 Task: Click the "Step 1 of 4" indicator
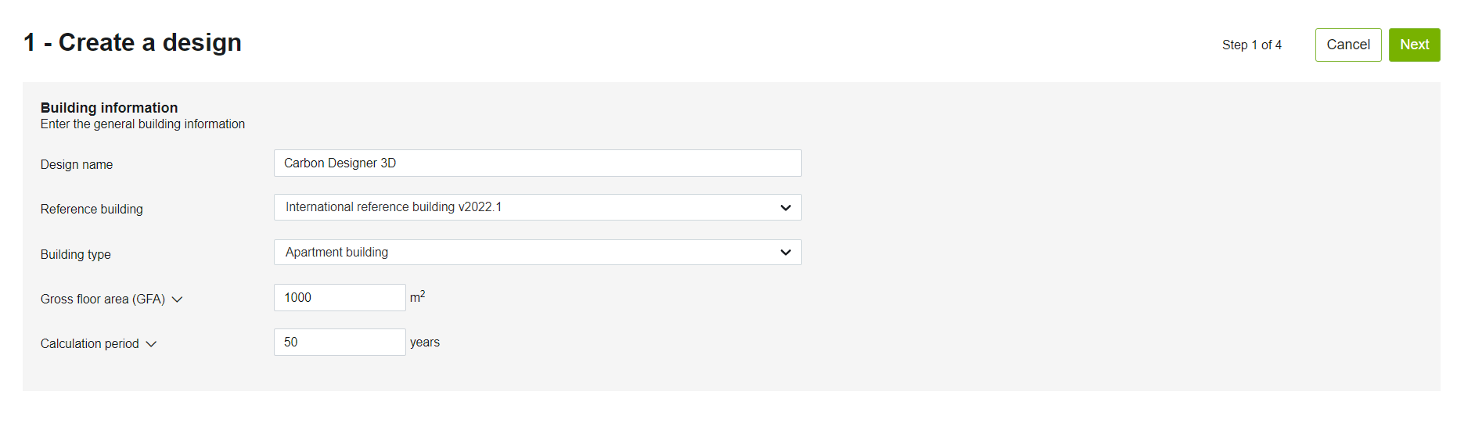tap(1251, 45)
